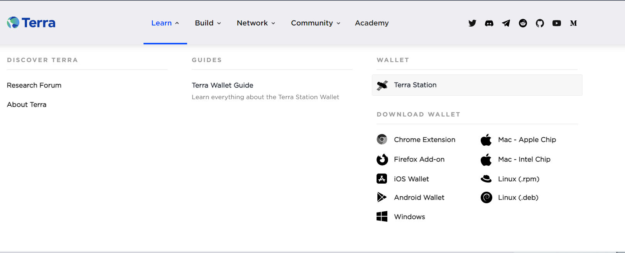Open the Twitter social icon
The image size is (625, 253).
coord(472,23)
